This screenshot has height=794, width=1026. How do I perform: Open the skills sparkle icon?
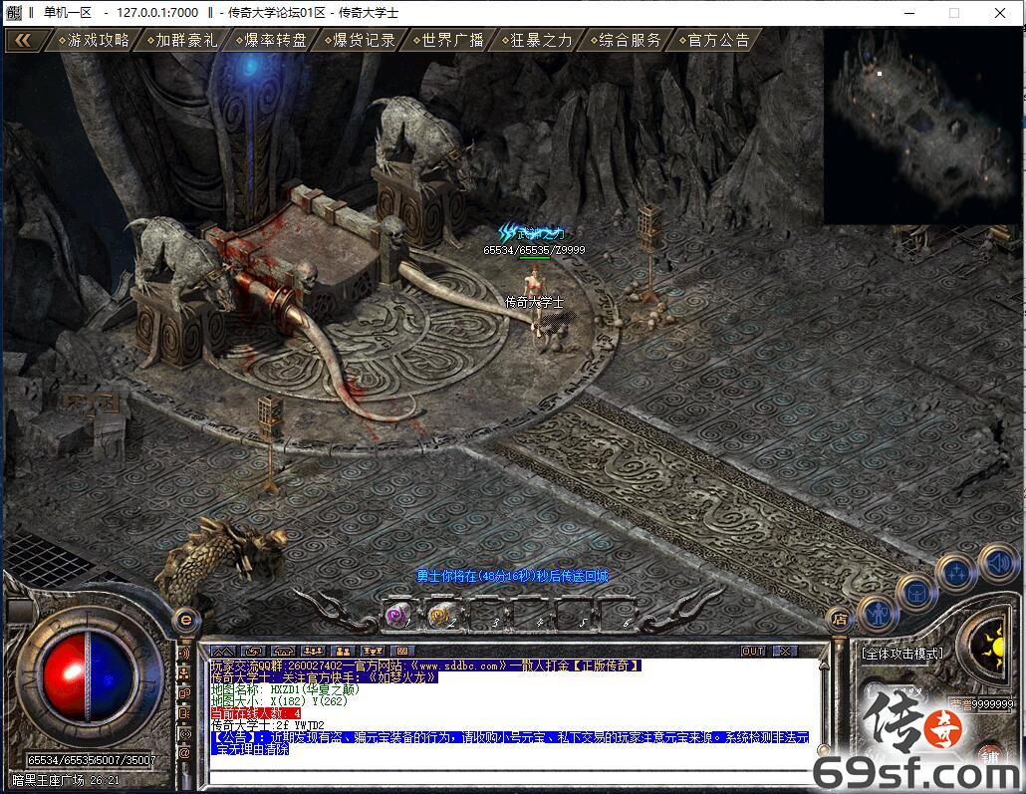[956, 573]
